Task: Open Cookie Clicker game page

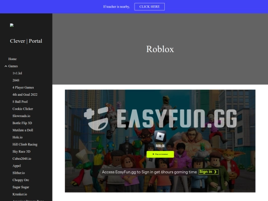Action: click(23, 109)
